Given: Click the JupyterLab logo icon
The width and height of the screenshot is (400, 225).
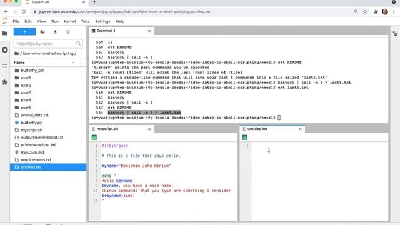Looking at the screenshot, I should tap(4, 21).
